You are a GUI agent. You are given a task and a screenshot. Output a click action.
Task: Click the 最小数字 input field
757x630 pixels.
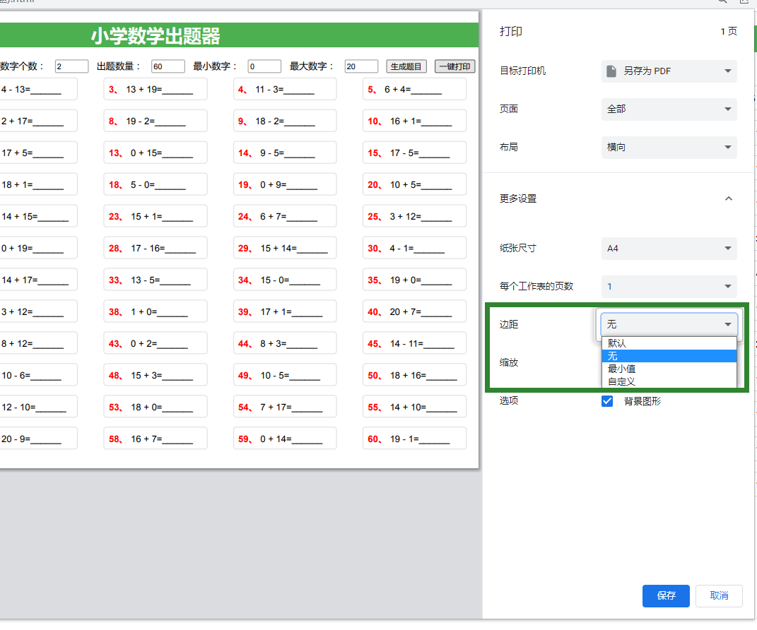point(264,66)
